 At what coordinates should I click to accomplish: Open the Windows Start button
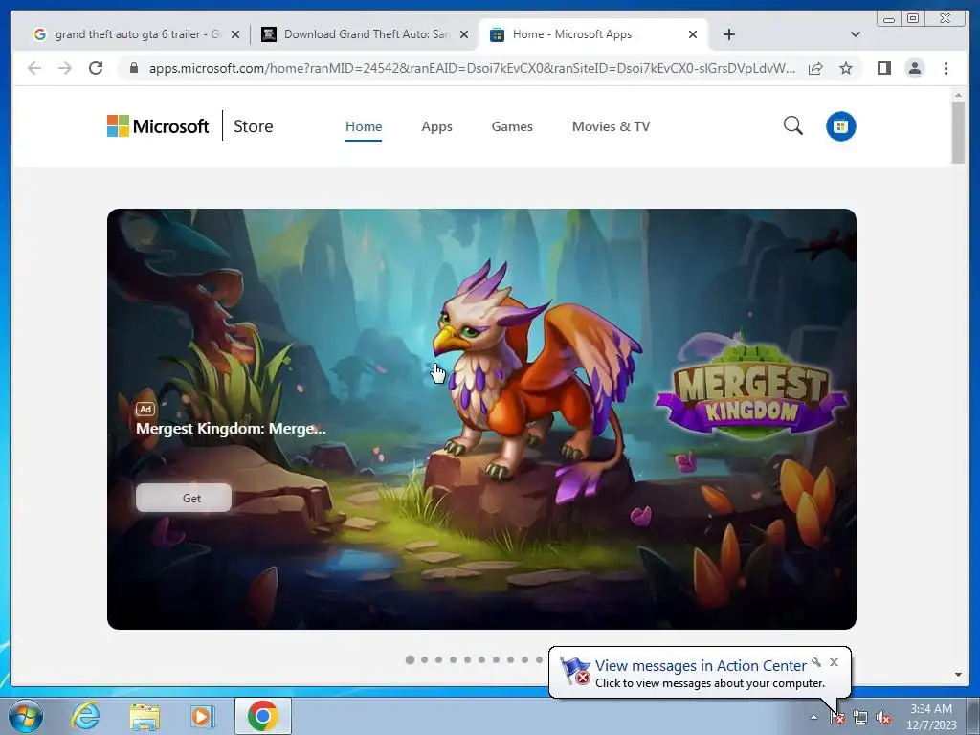[26, 716]
